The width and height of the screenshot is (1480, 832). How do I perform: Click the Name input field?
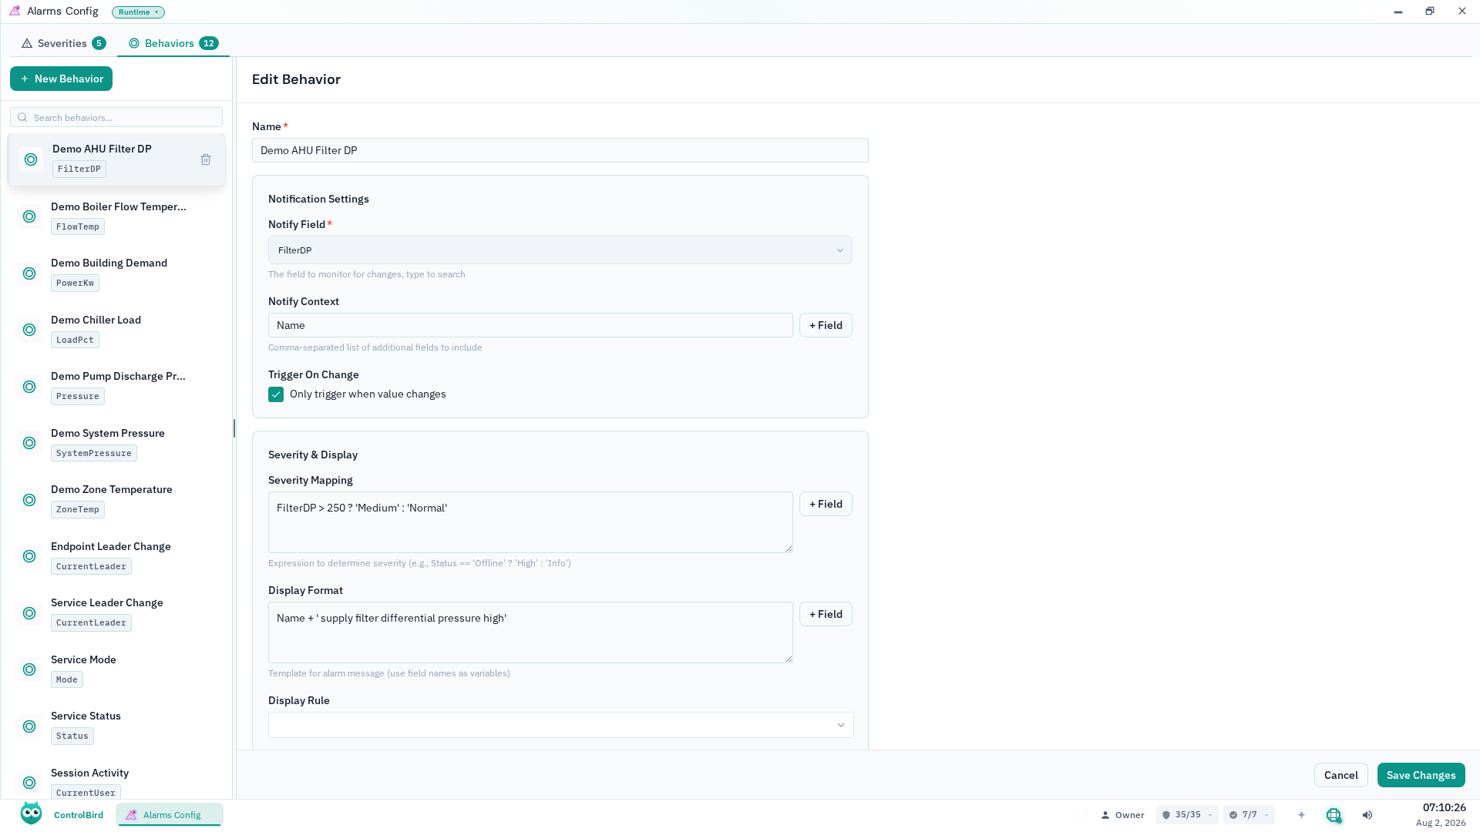point(560,150)
